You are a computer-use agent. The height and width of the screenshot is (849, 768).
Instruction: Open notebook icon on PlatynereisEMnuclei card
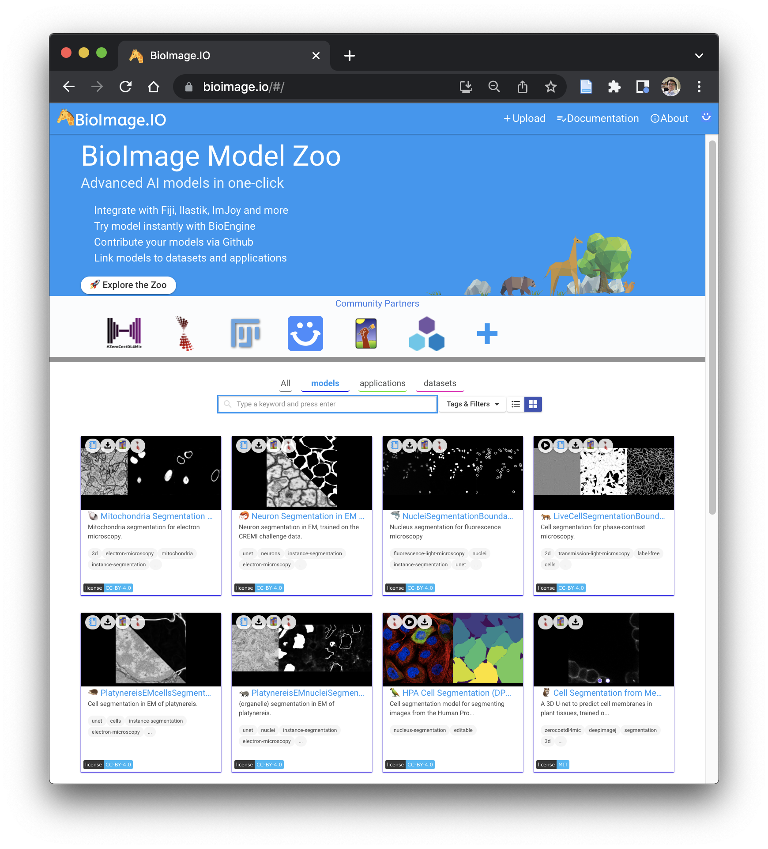point(244,622)
